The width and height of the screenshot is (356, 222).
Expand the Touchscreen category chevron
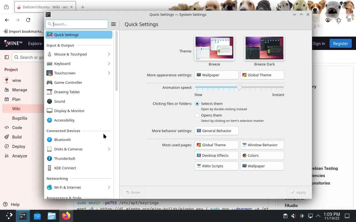[109, 73]
